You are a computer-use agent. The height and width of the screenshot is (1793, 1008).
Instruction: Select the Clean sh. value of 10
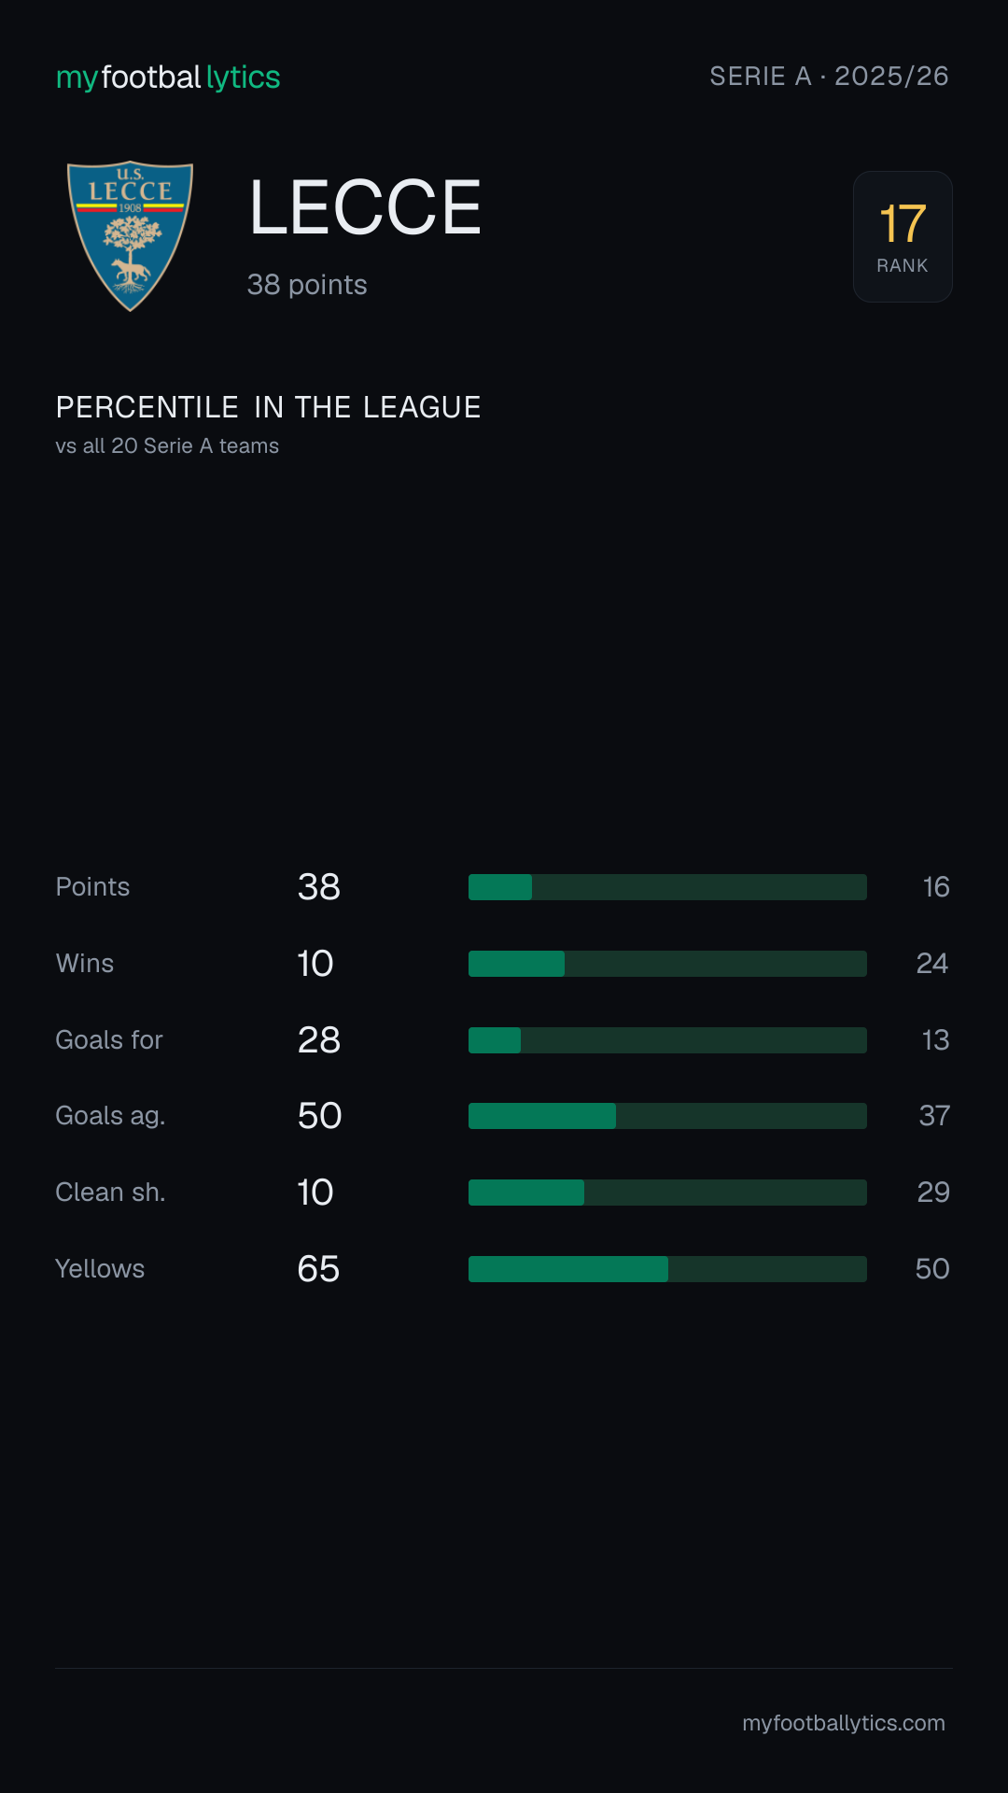coord(315,1193)
